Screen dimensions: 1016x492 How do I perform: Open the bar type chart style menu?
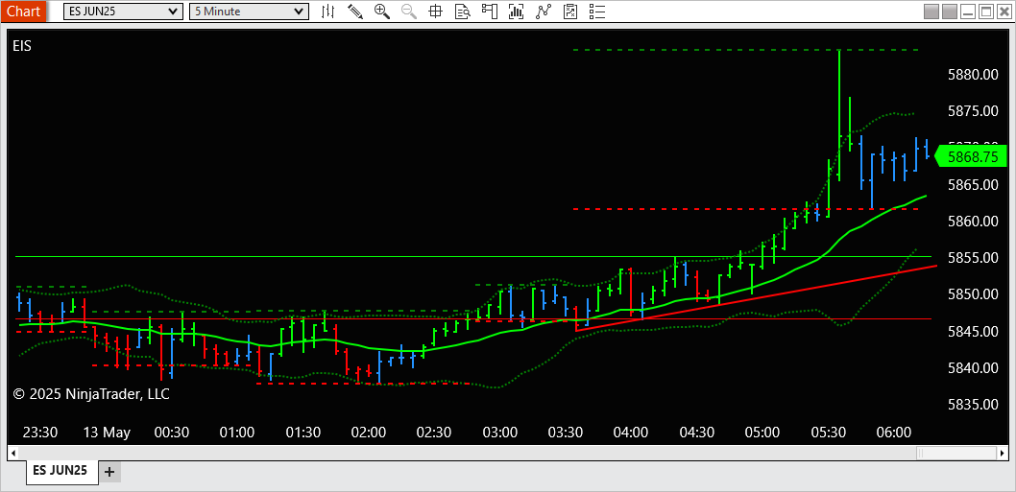(328, 11)
